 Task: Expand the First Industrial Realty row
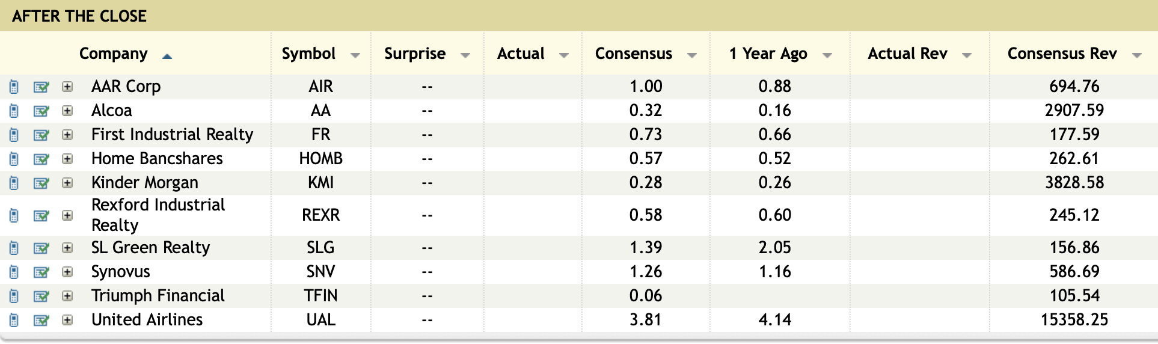[67, 135]
